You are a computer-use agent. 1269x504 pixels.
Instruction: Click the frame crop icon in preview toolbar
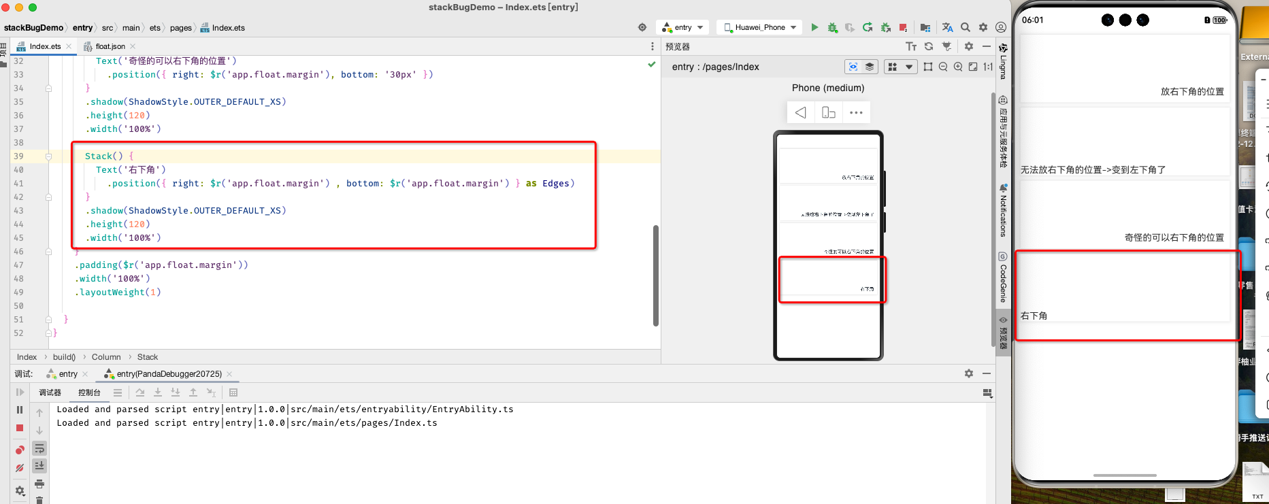928,67
